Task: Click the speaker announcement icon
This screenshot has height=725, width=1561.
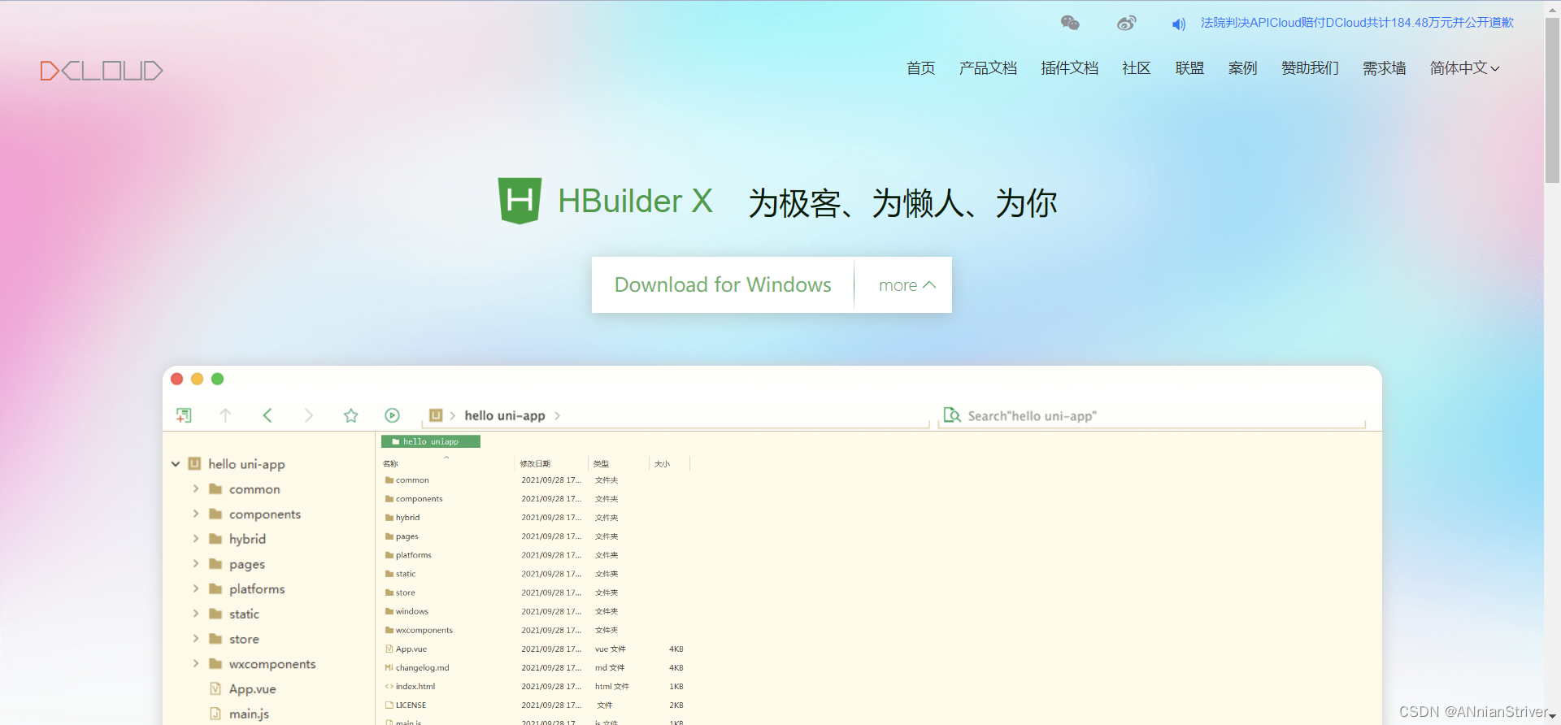Action: [1179, 24]
